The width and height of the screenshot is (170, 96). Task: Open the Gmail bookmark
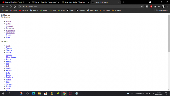pos(14,10)
